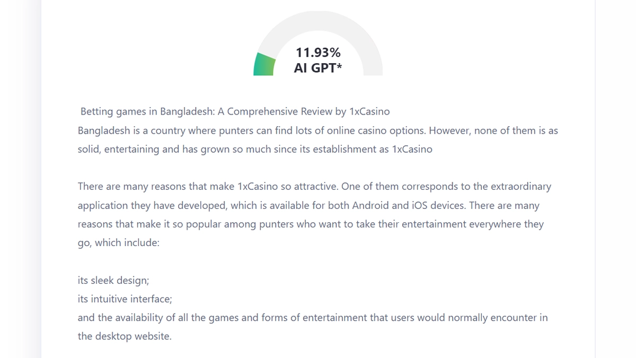The height and width of the screenshot is (358, 636).
Task: Click the 11.93% score value
Action: tap(318, 53)
